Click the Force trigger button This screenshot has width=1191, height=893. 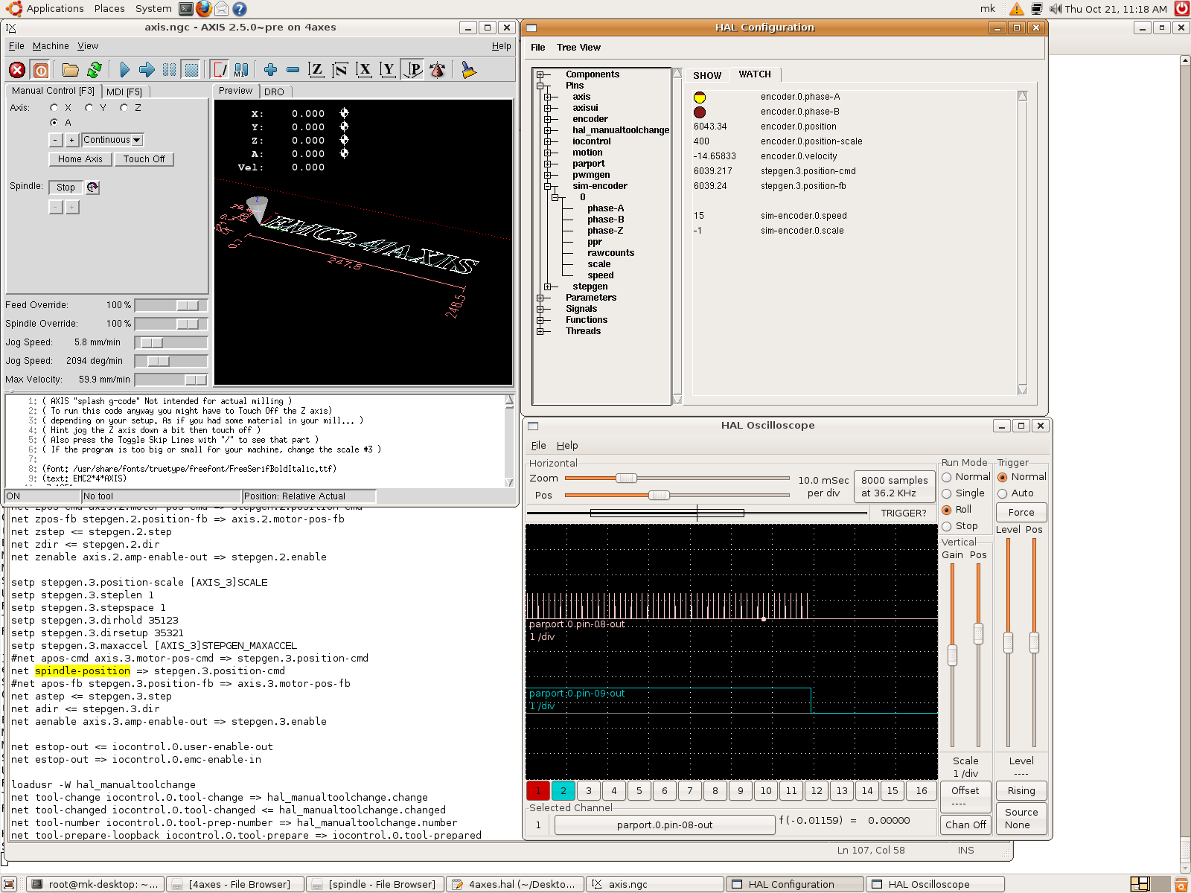tap(1021, 512)
